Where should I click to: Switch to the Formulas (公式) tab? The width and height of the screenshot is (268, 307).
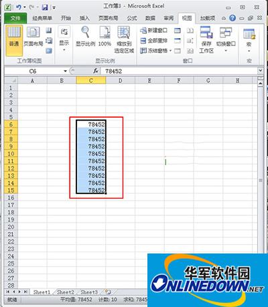[x=132, y=18]
